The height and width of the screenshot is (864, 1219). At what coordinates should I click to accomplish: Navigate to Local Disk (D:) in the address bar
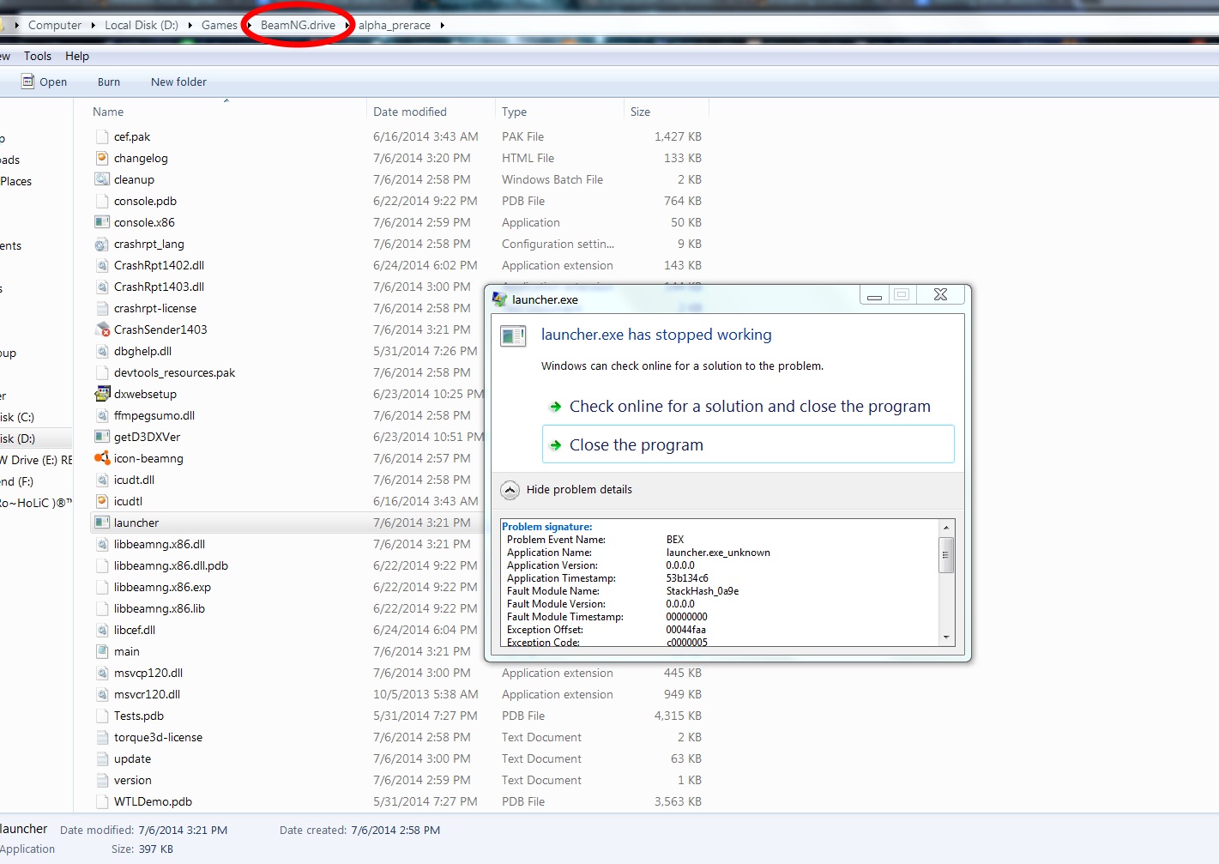pyautogui.click(x=142, y=25)
